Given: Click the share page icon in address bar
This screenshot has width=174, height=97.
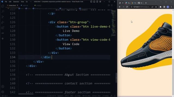Looking at the screenshot, I should coord(152,7).
